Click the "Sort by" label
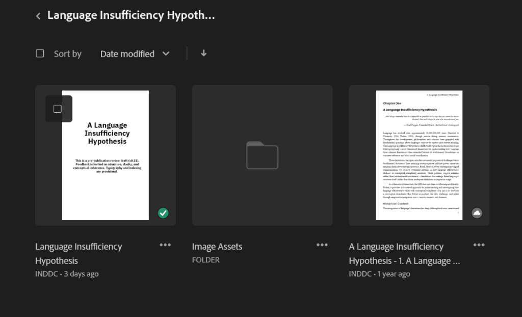 click(68, 54)
